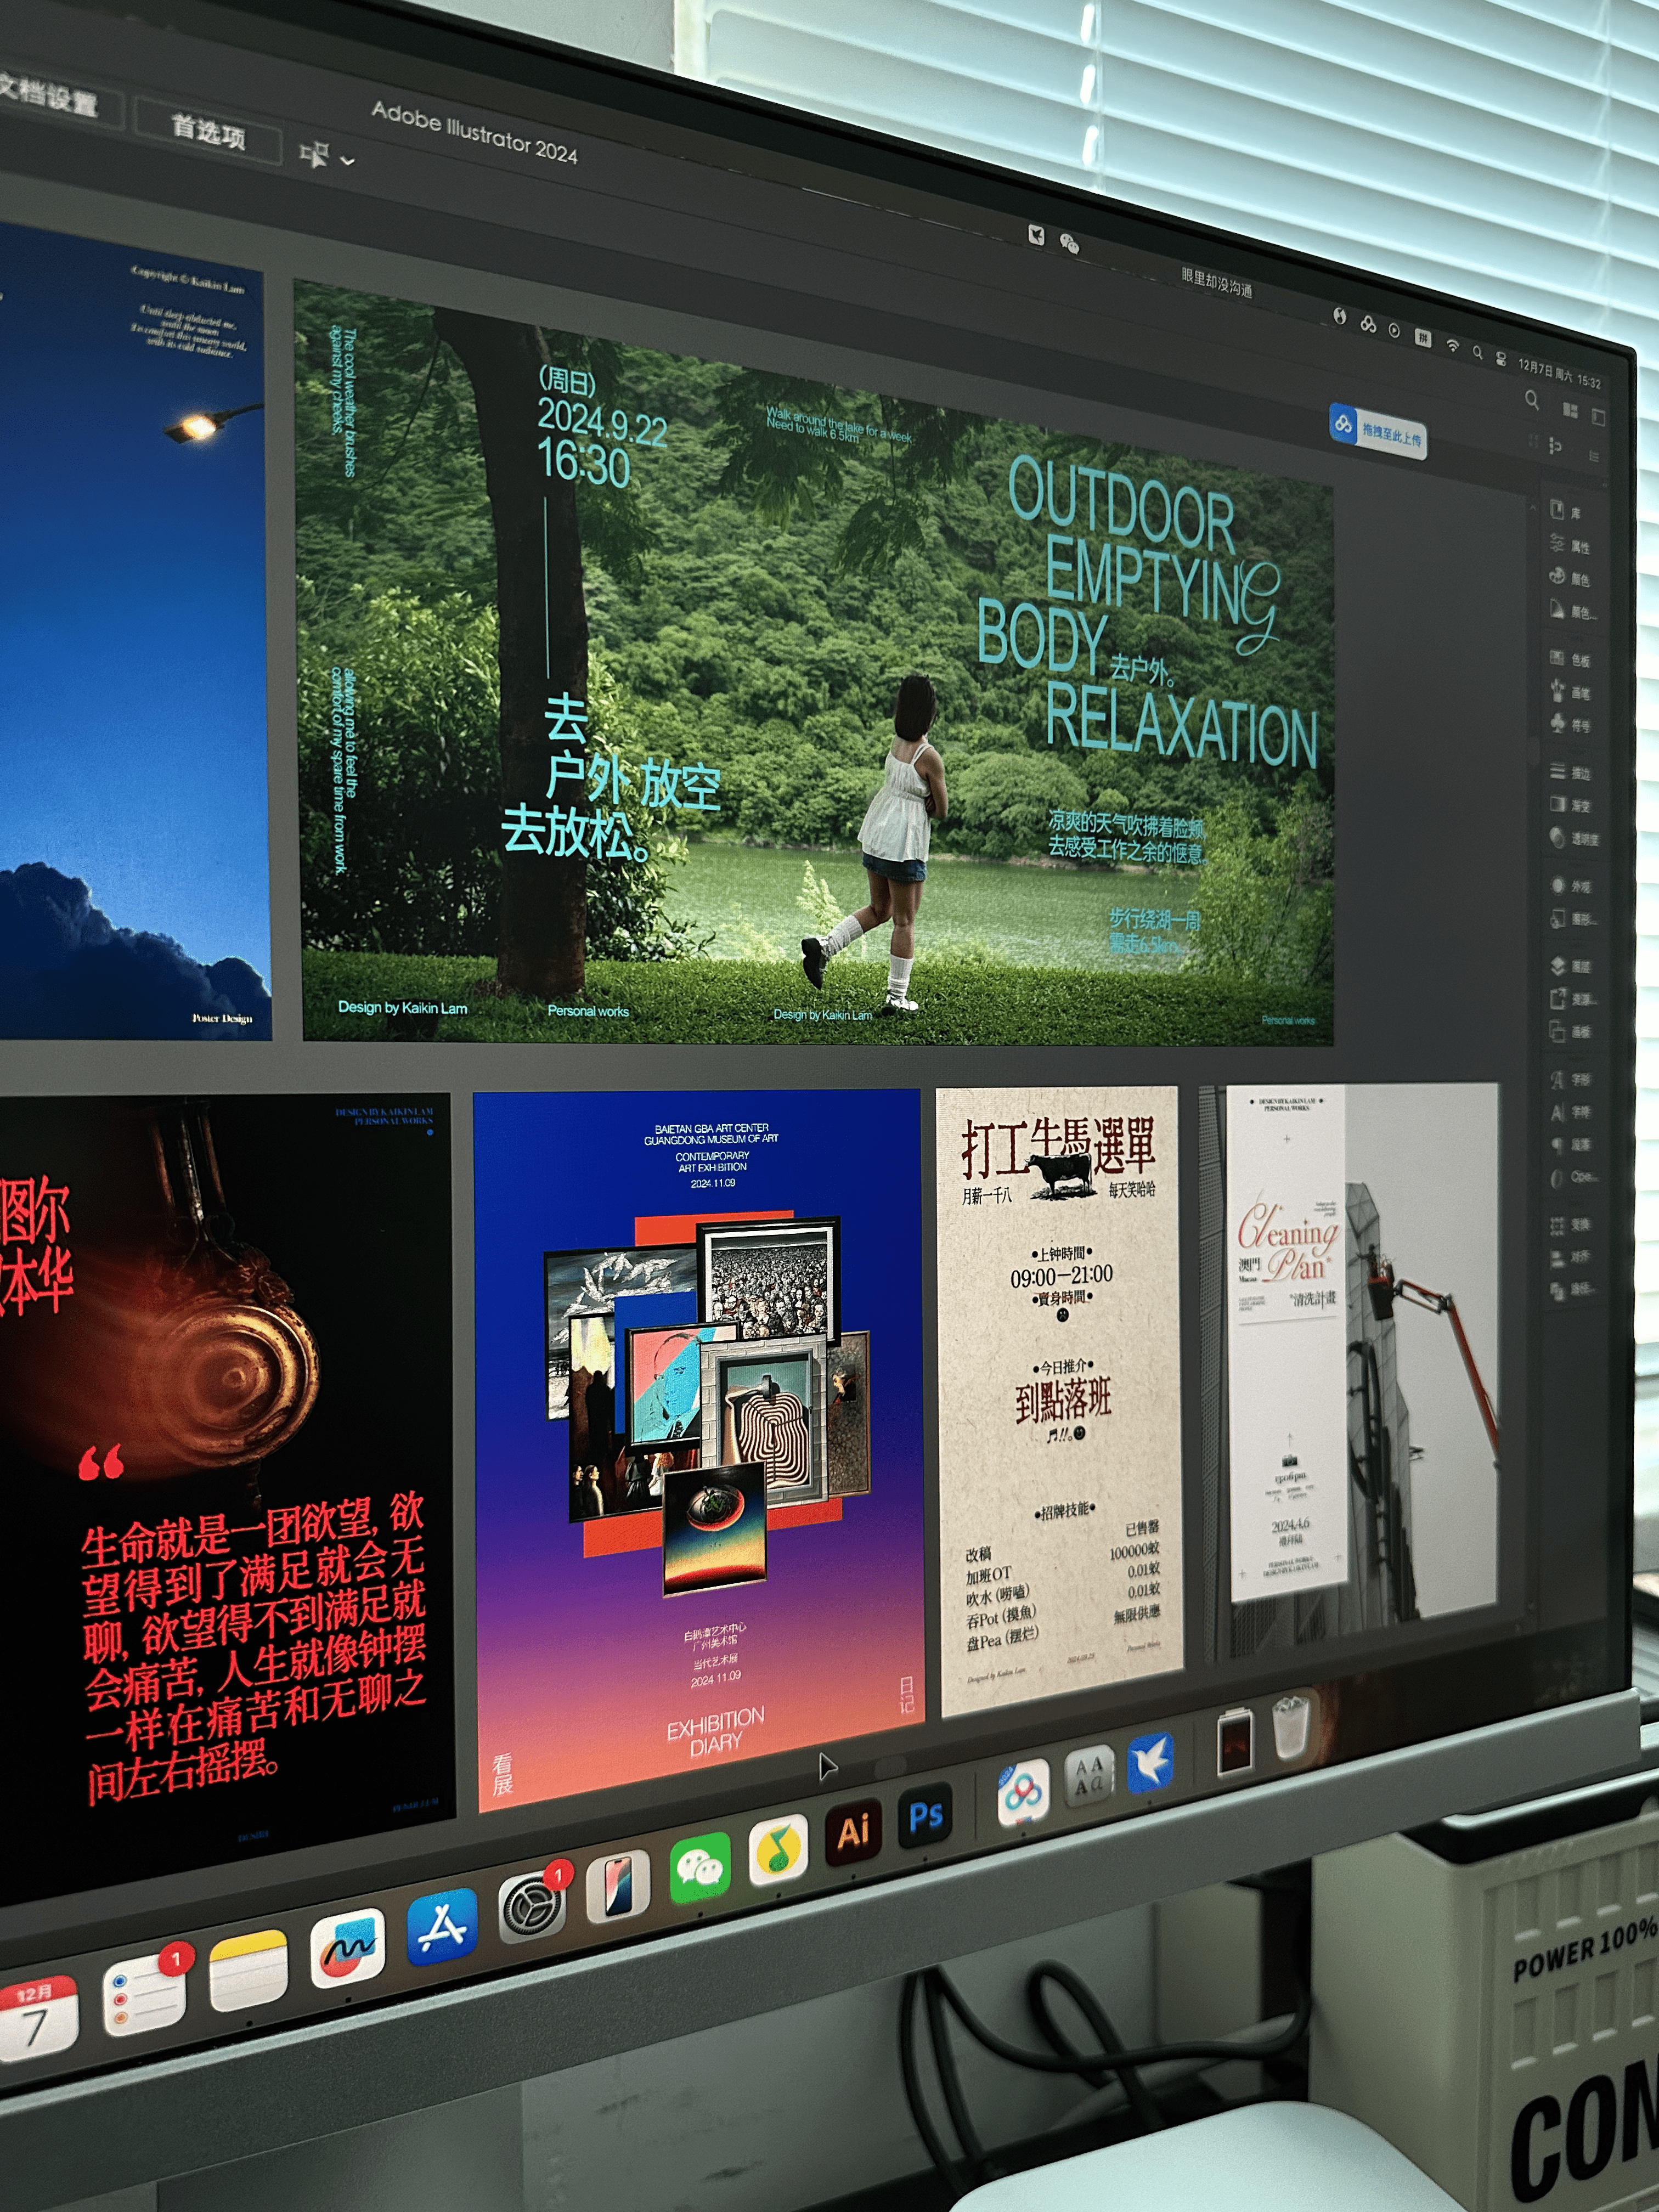Show the 画笔 (Brushes) panel
The width and height of the screenshot is (1659, 2212).
1570,692
